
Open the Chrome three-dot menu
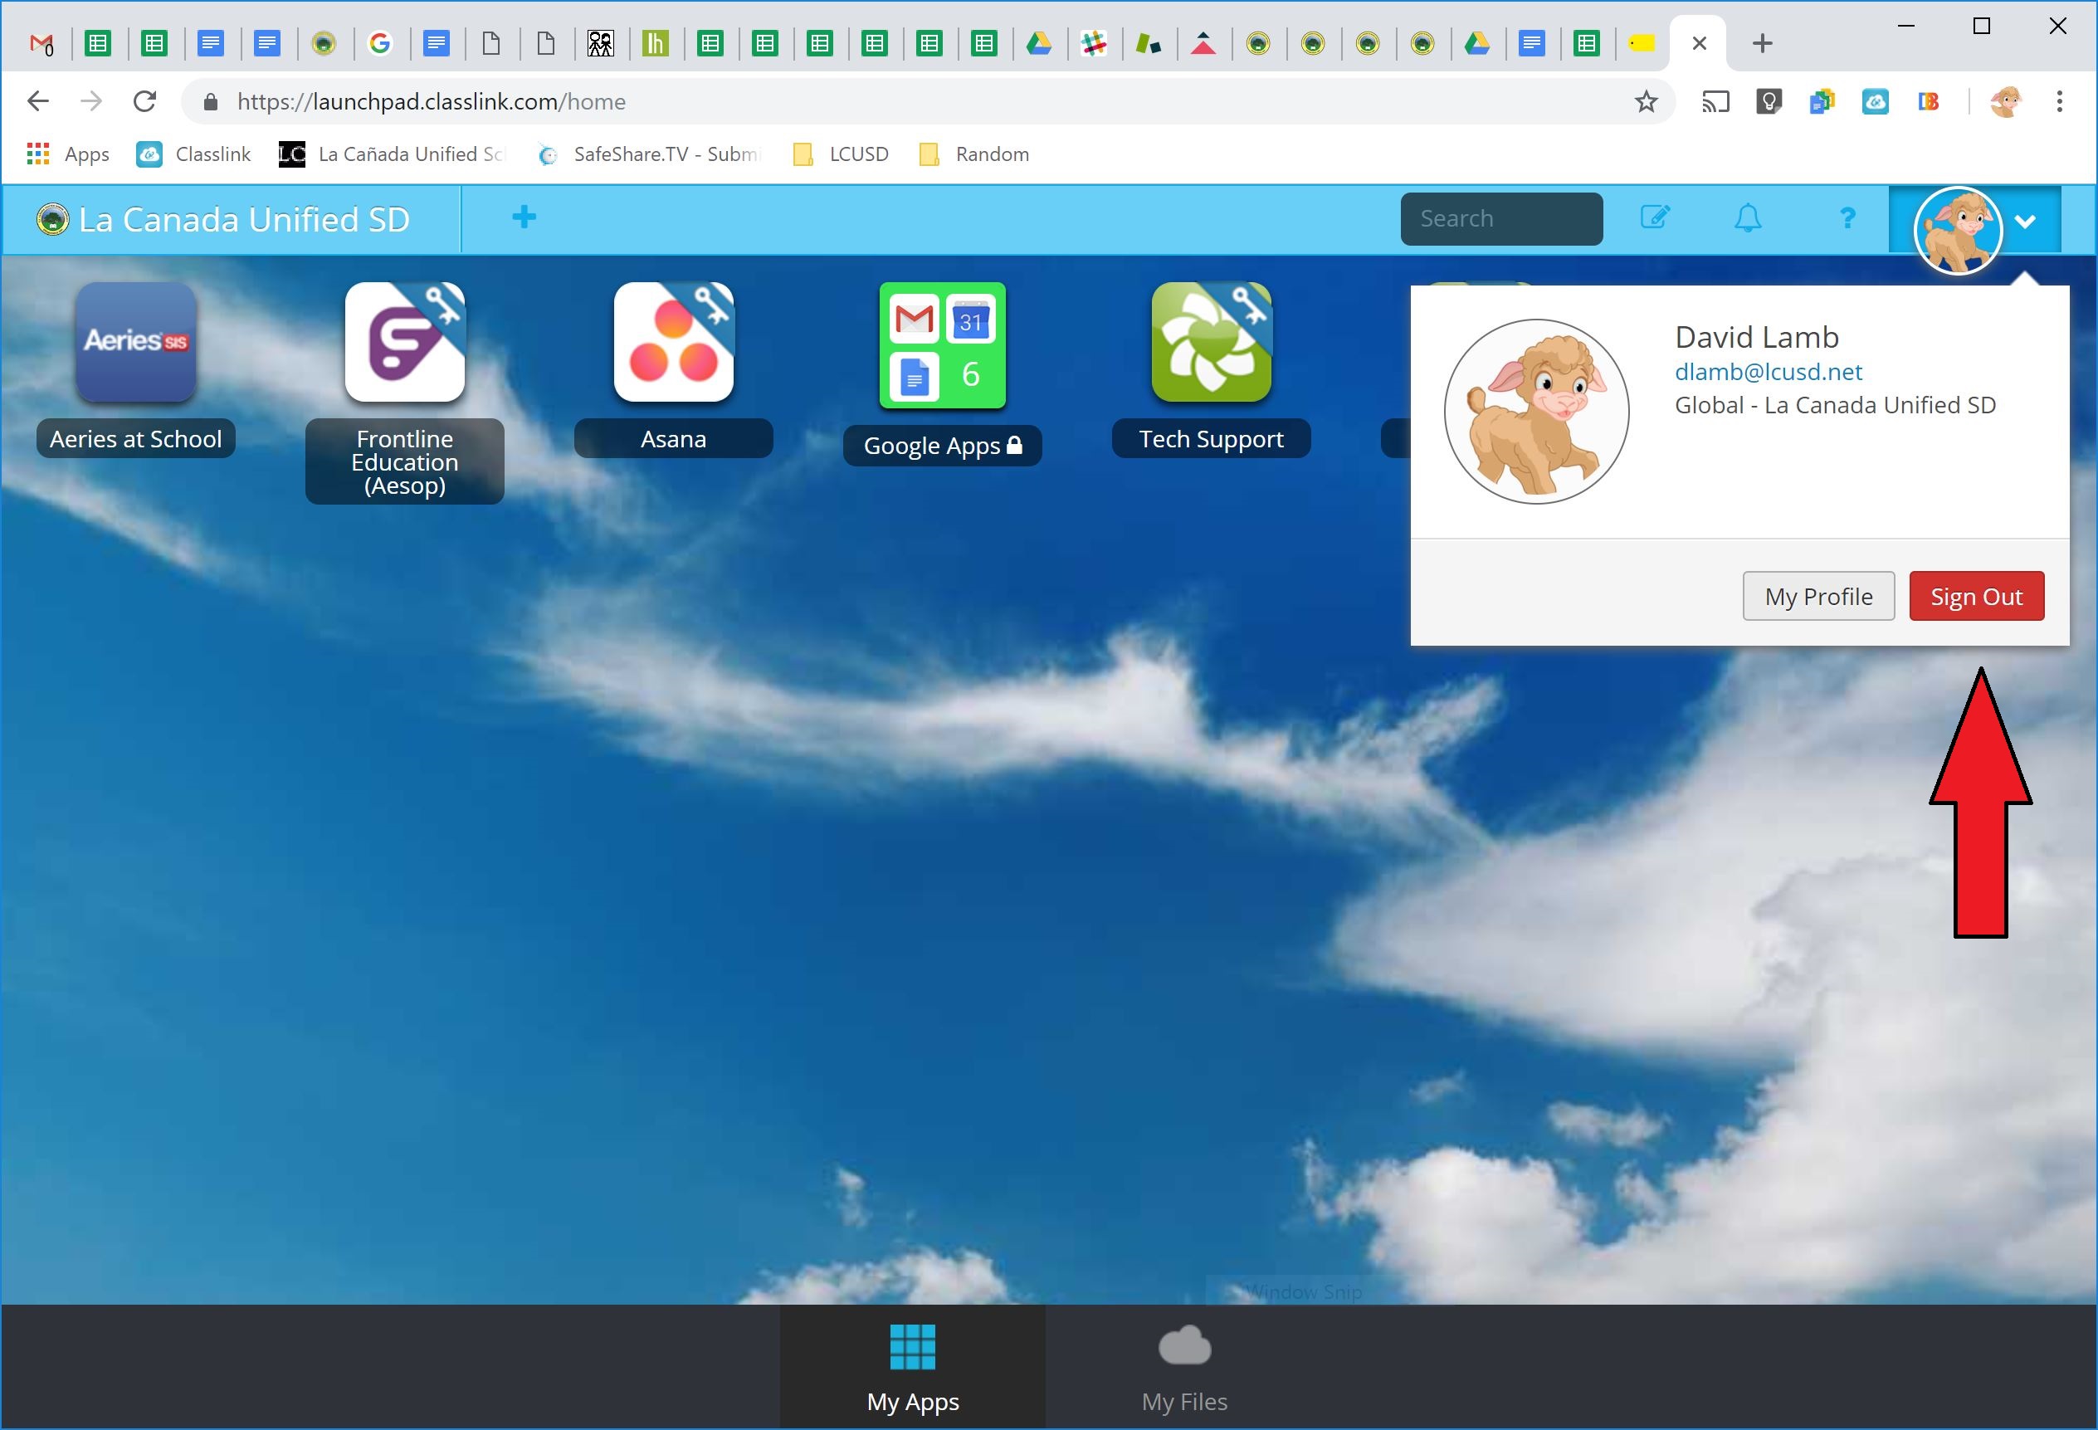click(x=2060, y=101)
